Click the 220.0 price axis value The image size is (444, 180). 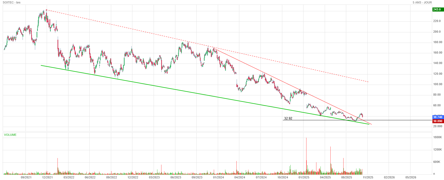coord(437,21)
